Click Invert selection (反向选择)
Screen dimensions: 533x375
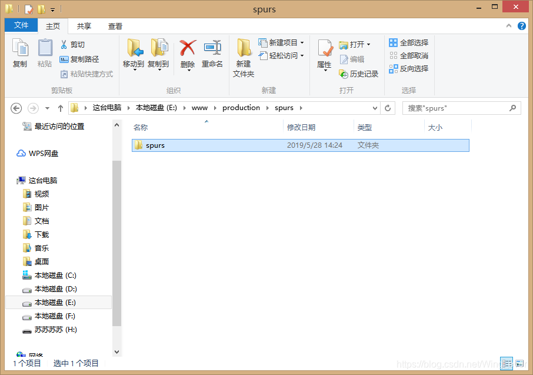409,68
